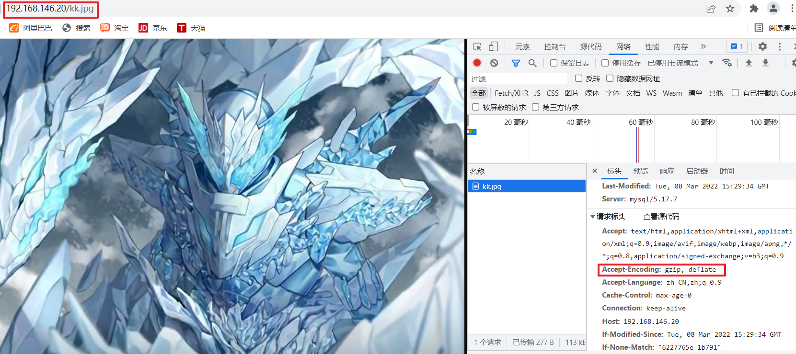Screen dimensions: 796x354
Task: Filter requests by CSS
Action: click(553, 93)
